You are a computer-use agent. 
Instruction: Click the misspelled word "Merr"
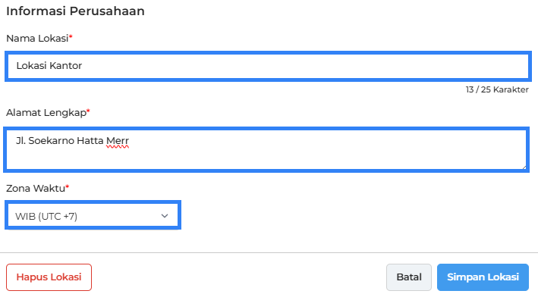(118, 141)
